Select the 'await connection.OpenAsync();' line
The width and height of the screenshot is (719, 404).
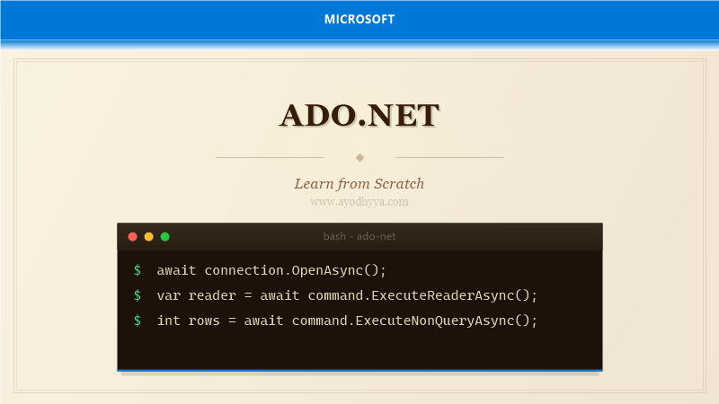click(271, 270)
